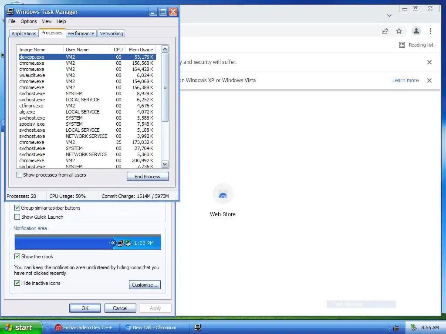
Task: Open the Task Manager View menu
Action: click(x=47, y=21)
